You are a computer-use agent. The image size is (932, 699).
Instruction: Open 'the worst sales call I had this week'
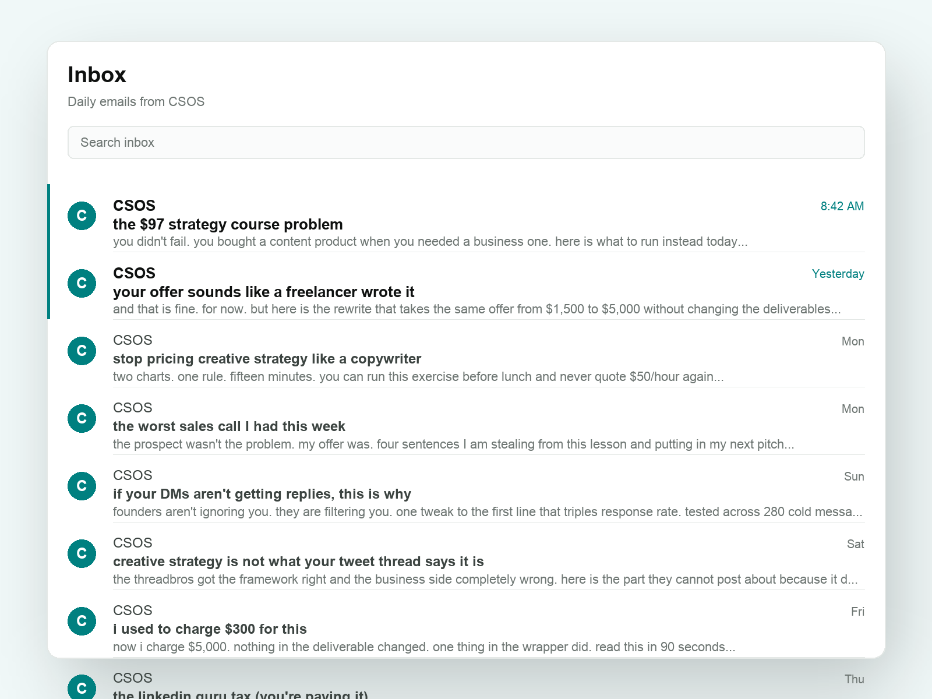coord(229,426)
